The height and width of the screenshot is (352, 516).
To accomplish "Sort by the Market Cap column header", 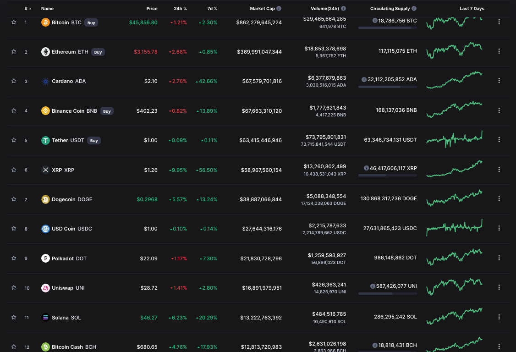I will (x=262, y=9).
